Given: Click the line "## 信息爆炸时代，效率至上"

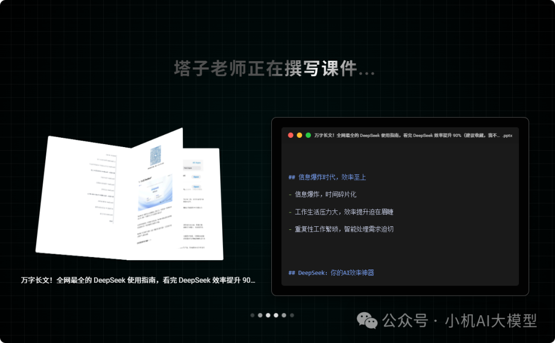Looking at the screenshot, I should click(x=327, y=177).
